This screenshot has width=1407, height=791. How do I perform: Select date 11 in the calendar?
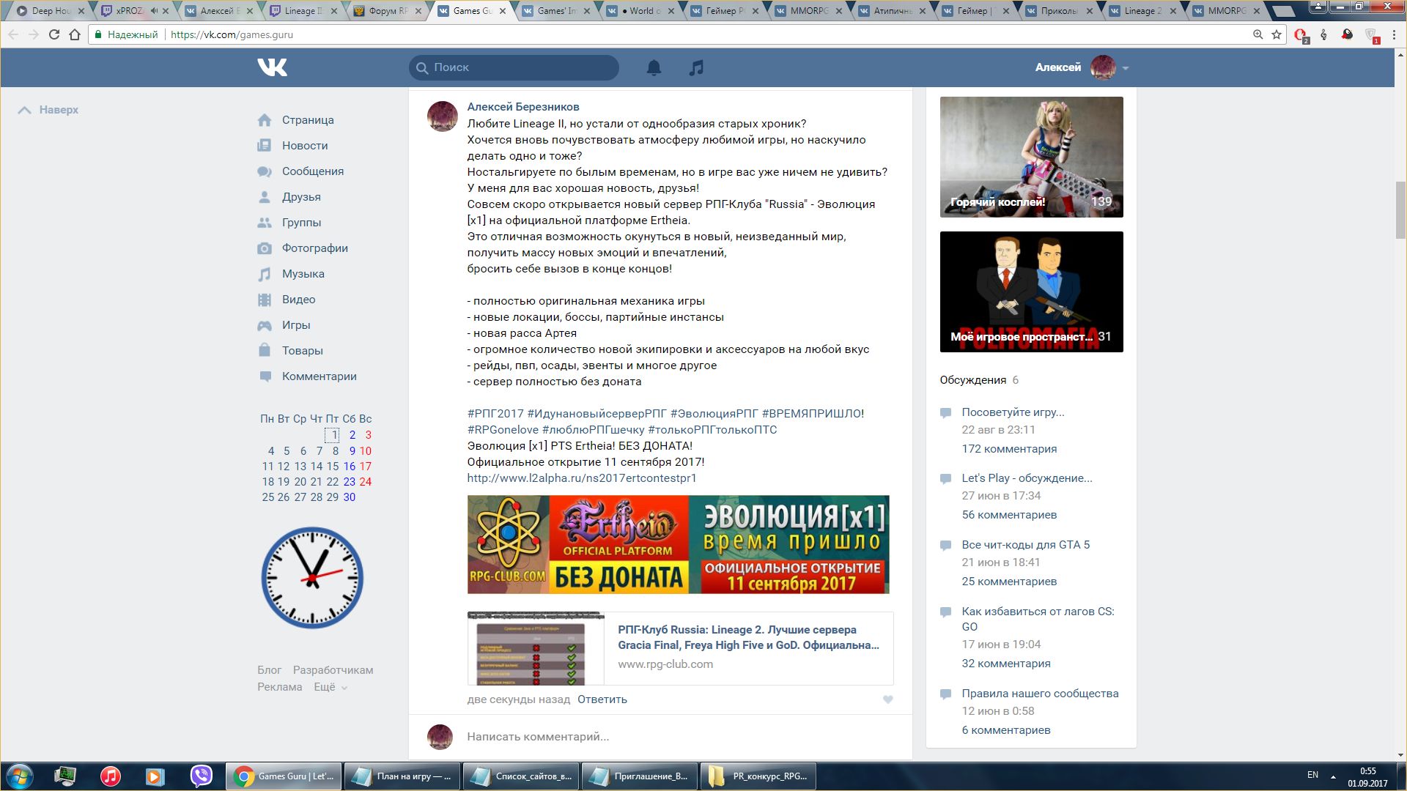tap(267, 467)
